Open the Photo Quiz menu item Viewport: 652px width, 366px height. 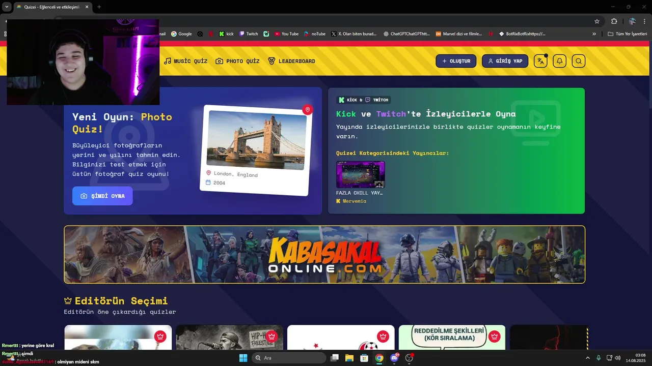click(237, 61)
